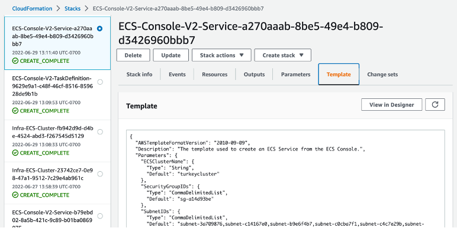Click the green CREATE_COMPLETE check icon of first stack
The image size is (457, 228).
click(x=15, y=61)
